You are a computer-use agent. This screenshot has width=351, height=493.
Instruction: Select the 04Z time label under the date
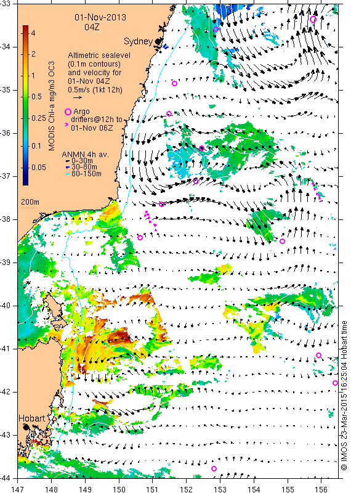pos(92,27)
